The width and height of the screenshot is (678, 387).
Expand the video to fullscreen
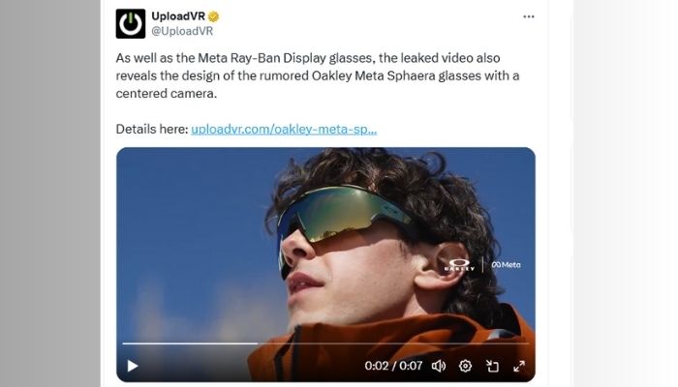(519, 367)
